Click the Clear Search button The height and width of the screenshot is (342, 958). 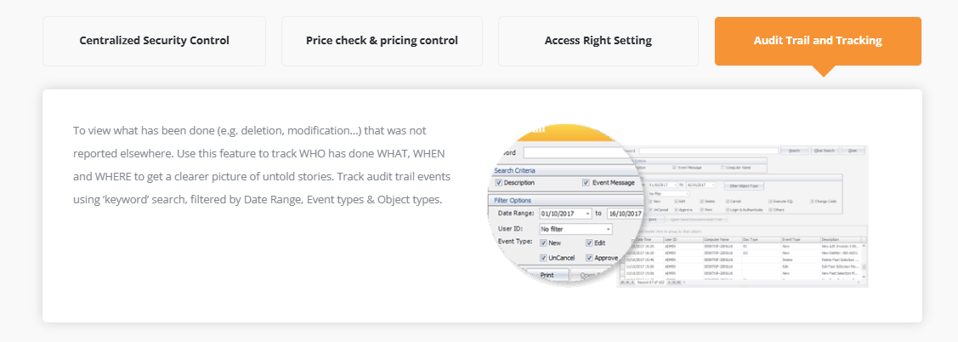coord(825,151)
